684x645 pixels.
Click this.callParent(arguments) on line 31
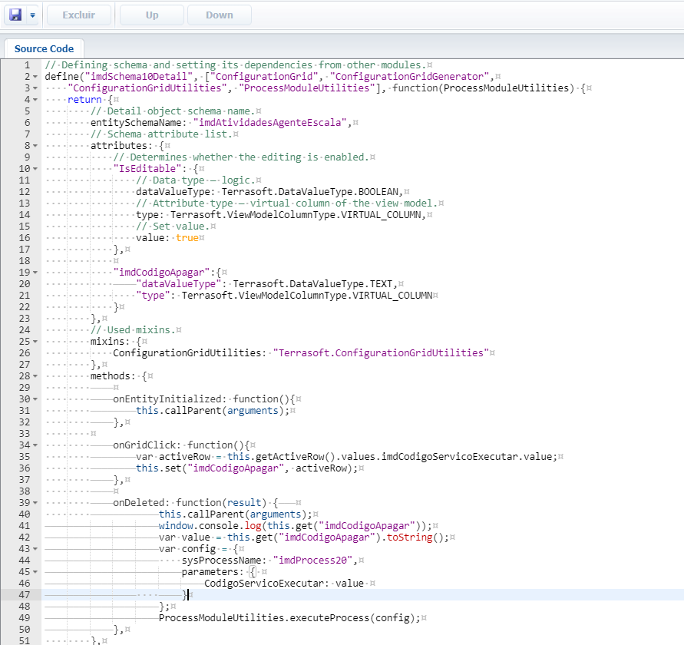pyautogui.click(x=210, y=411)
